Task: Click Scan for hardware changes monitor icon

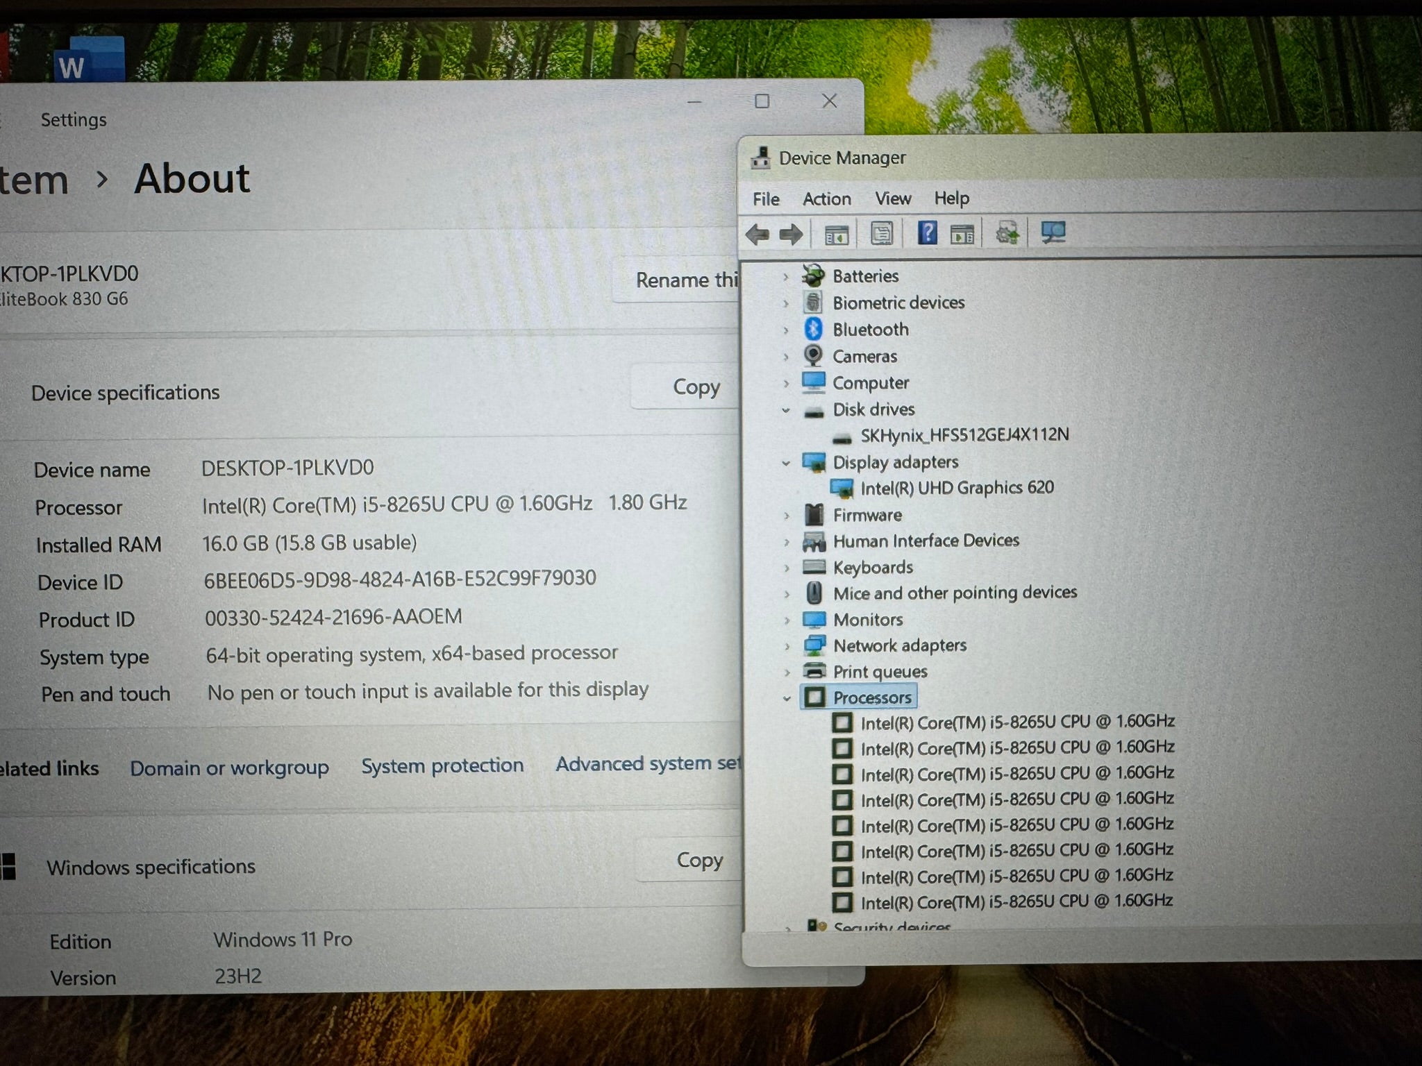Action: click(x=1053, y=232)
